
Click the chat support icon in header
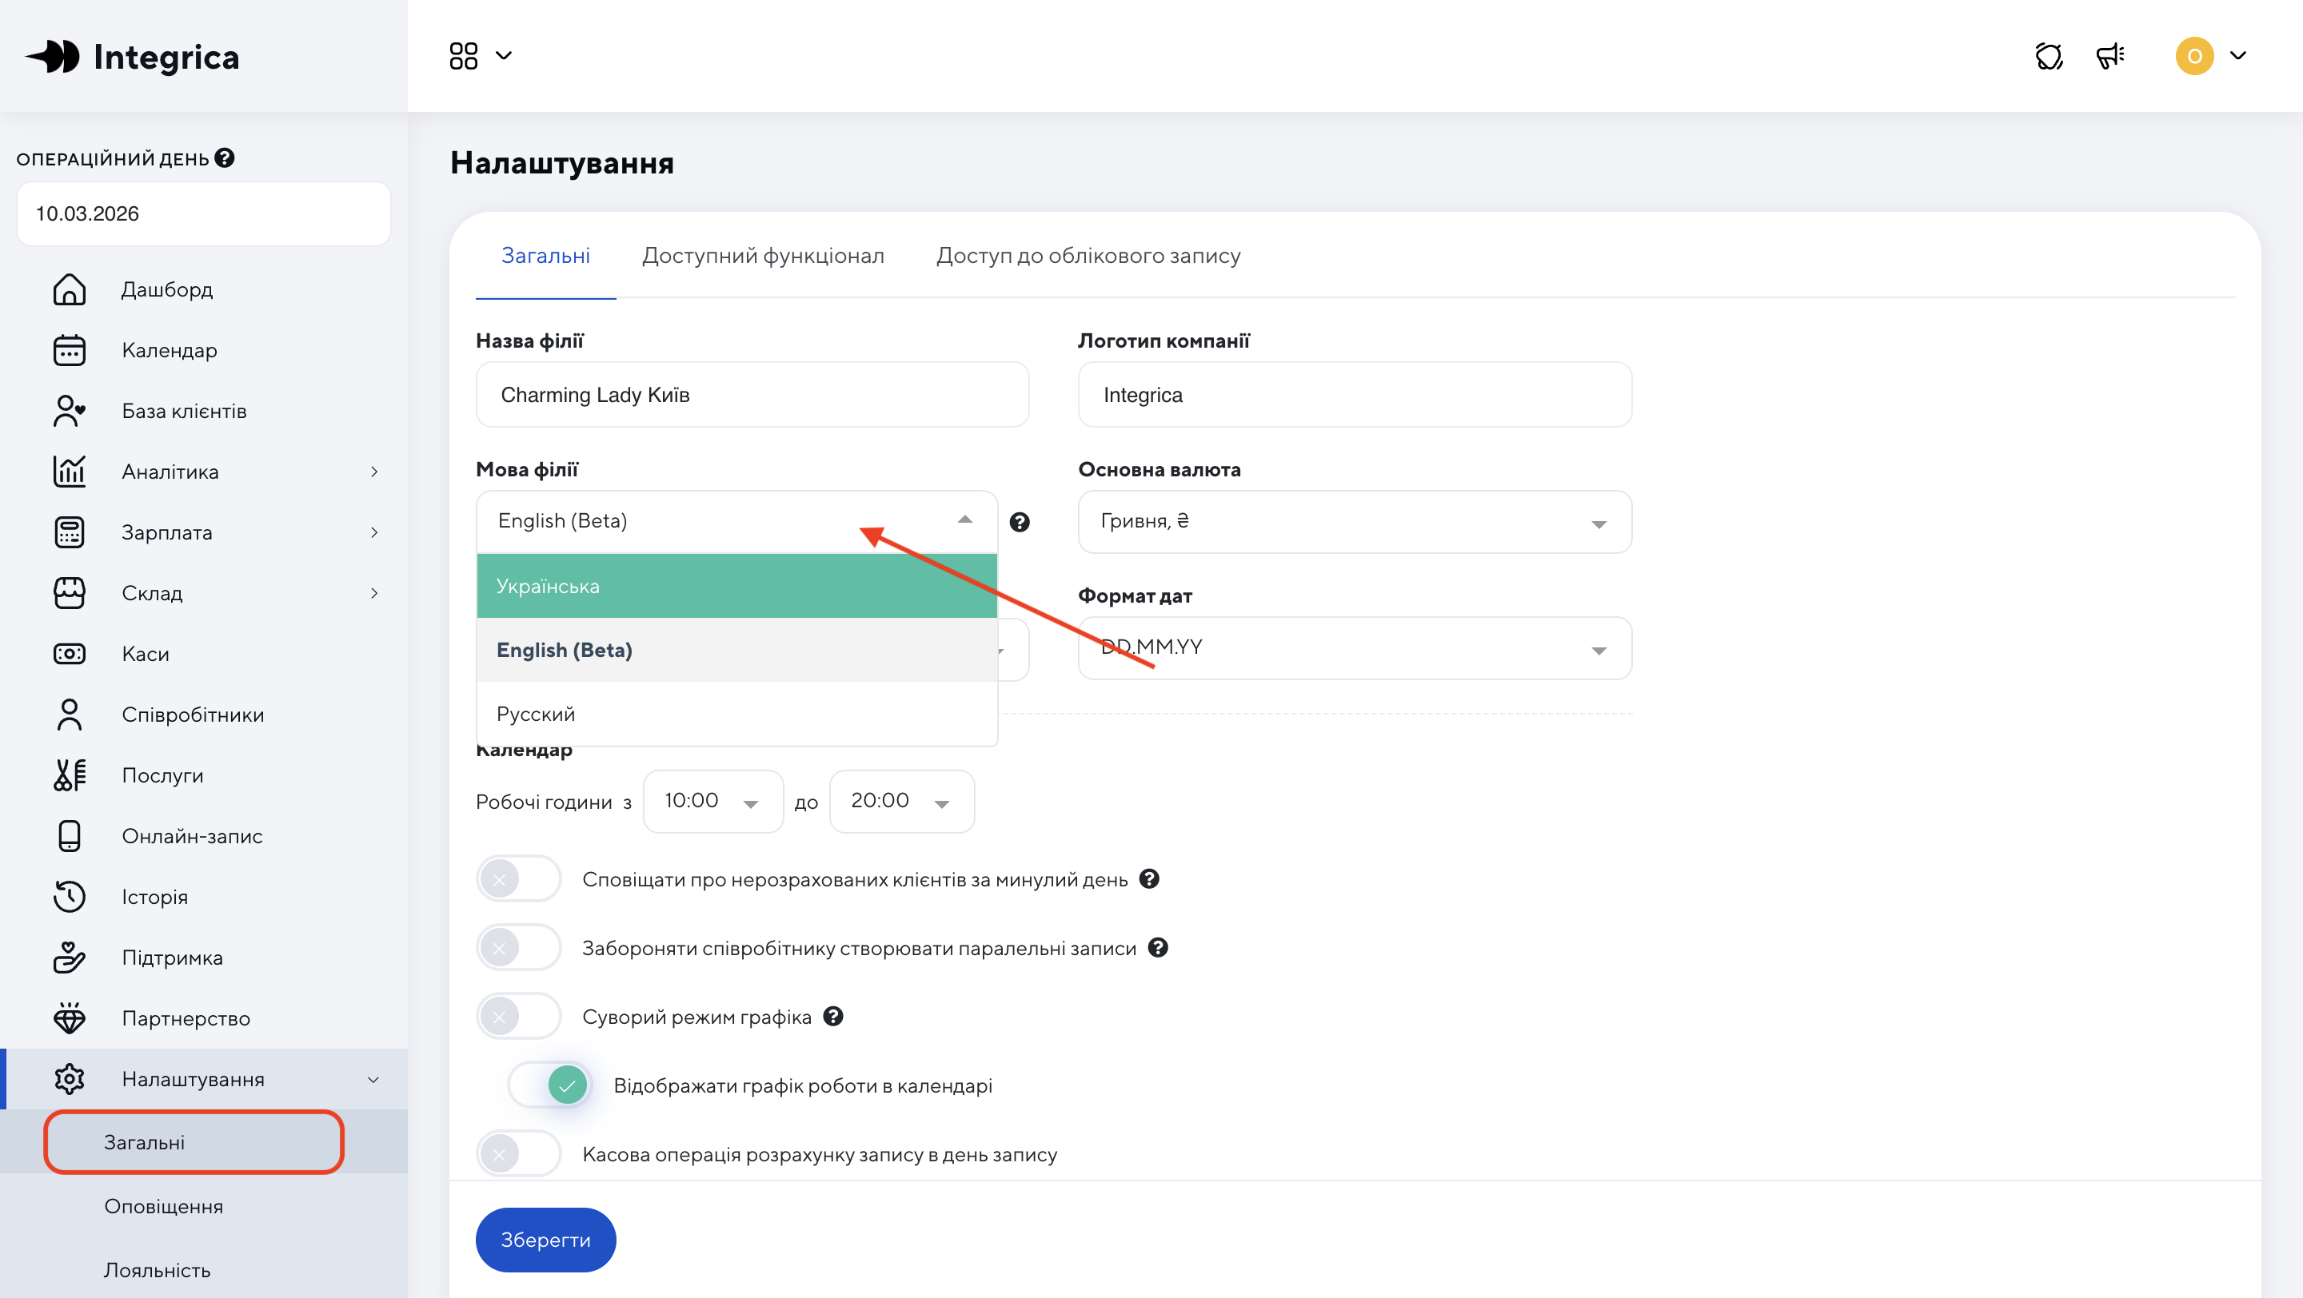[x=2048, y=55]
